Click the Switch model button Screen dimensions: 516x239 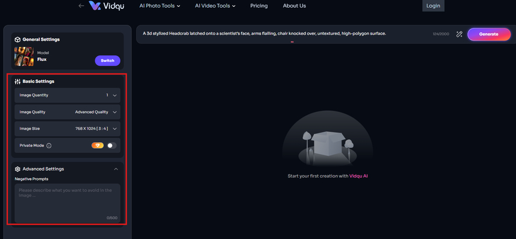point(107,61)
